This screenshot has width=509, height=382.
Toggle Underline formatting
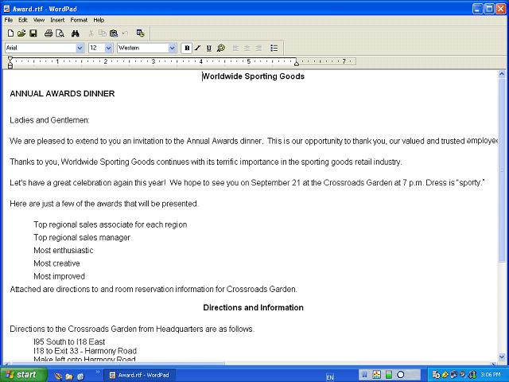pyautogui.click(x=208, y=48)
